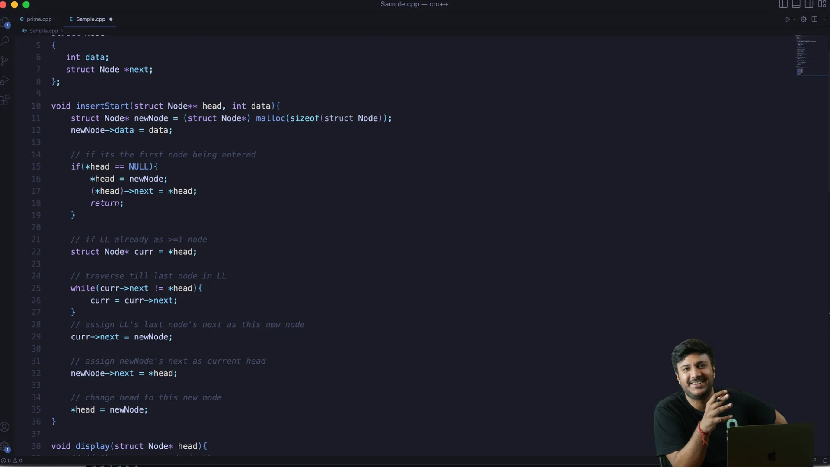830x467 pixels.
Task: Click the Manage gear icon in activity bar
Action: pyautogui.click(x=5, y=446)
